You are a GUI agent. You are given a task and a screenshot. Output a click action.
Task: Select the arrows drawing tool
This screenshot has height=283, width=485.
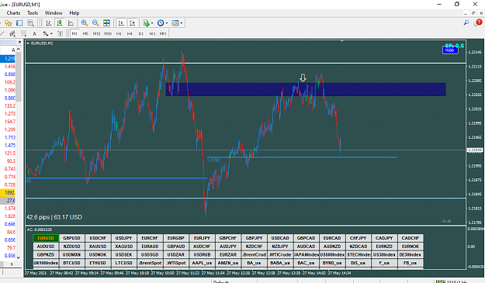point(46,33)
